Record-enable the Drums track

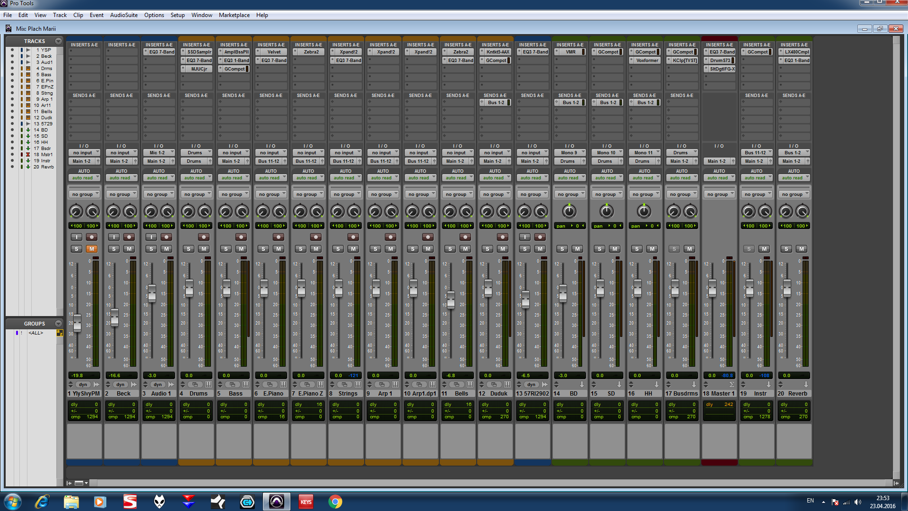click(204, 237)
